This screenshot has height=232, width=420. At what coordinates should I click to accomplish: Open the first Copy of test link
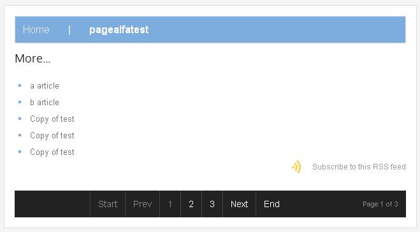(x=52, y=119)
